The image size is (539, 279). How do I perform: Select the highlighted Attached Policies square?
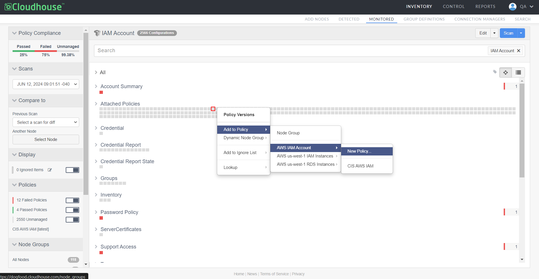213,109
